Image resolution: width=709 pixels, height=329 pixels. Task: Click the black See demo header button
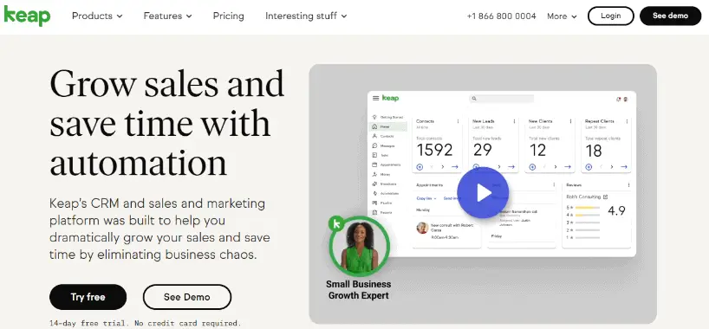(671, 16)
